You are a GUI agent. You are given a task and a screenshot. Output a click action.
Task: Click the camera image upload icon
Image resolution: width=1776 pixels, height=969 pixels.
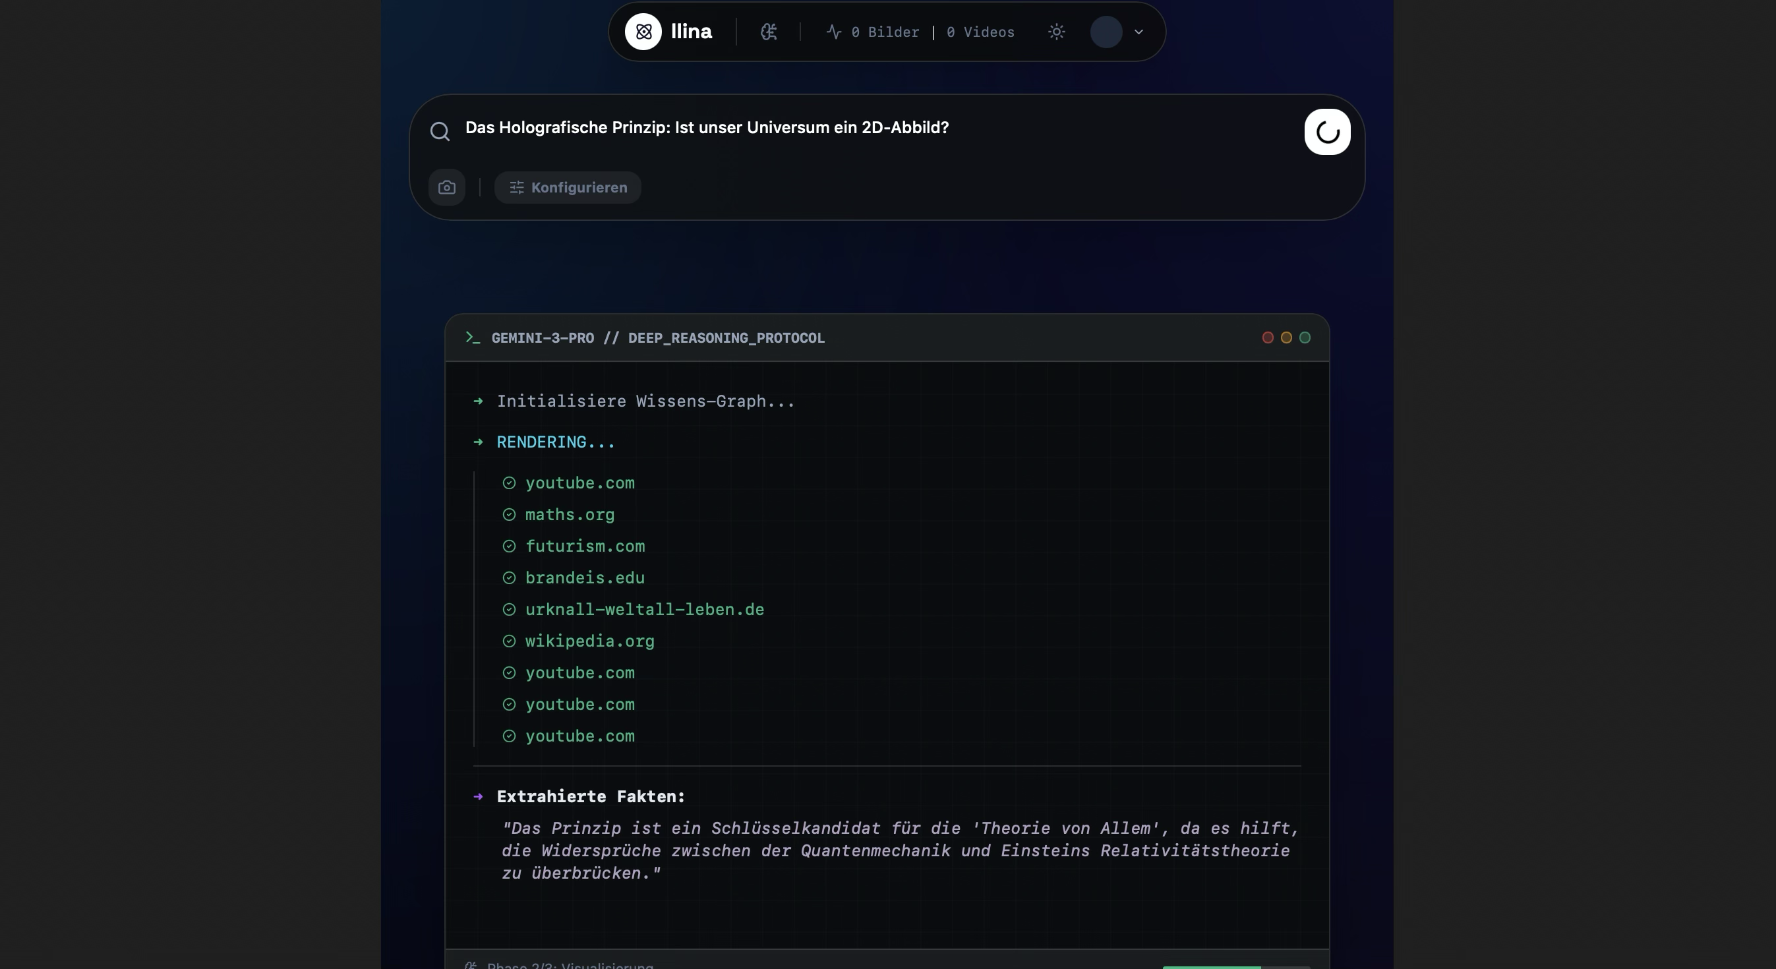[447, 187]
